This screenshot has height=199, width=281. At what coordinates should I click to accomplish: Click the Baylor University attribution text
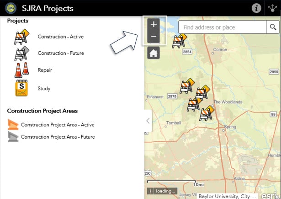227,196
